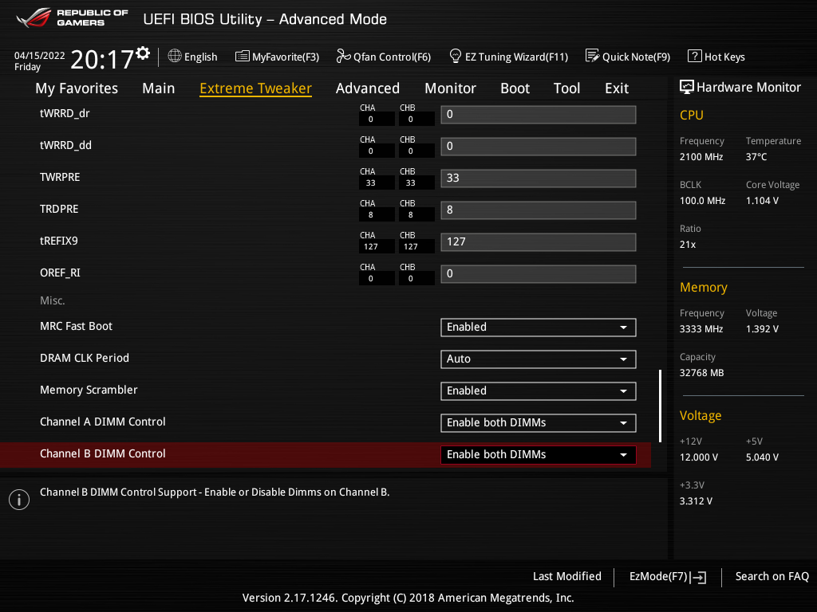Click the MyFavorite list icon
The width and height of the screenshot is (817, 612).
tap(243, 57)
